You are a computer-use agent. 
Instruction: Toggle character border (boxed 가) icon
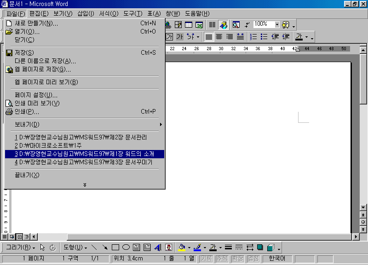pos(169,37)
